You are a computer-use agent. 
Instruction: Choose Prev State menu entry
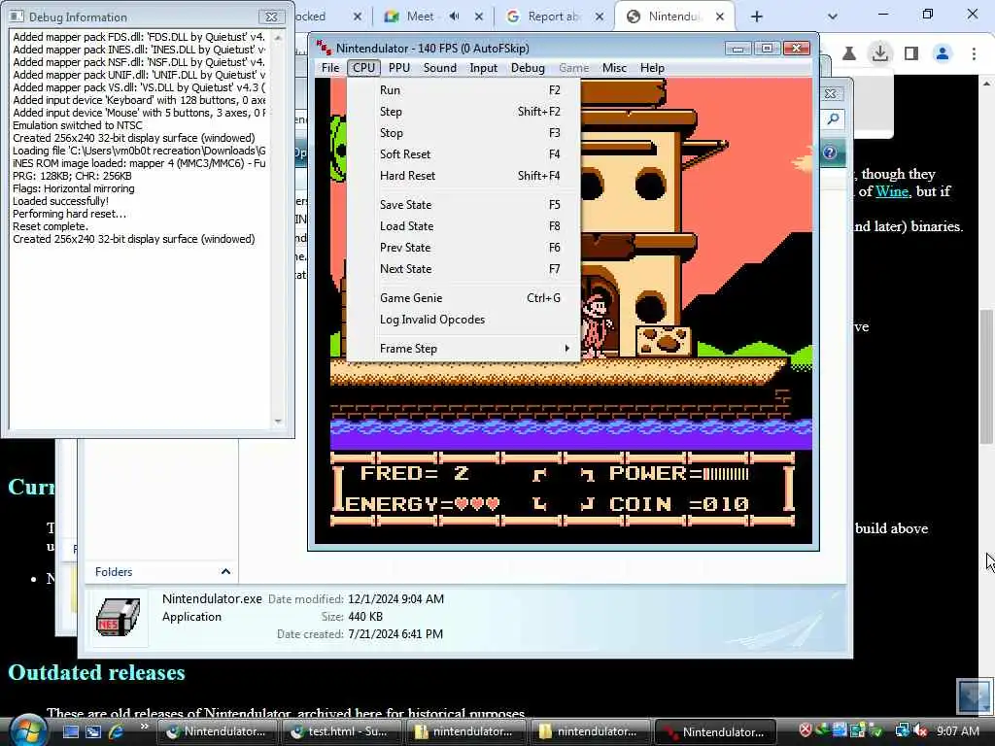[463, 248]
